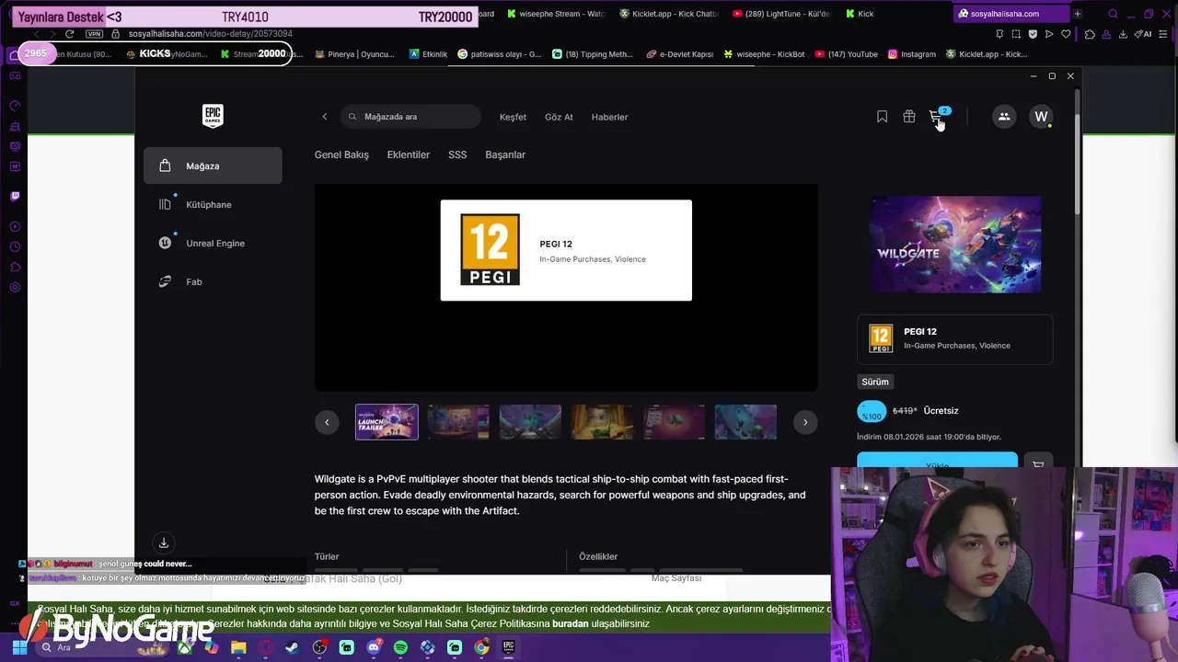
Task: Switch to Kicklet.app browser tab
Action: (x=669, y=14)
